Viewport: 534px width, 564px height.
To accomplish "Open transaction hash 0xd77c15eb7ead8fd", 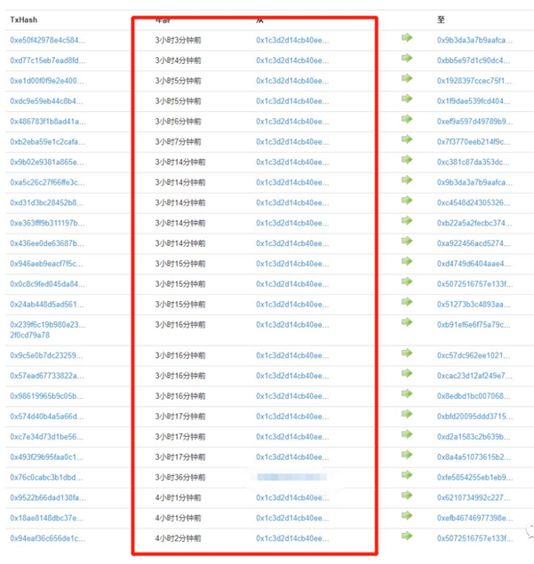I will pos(48,60).
